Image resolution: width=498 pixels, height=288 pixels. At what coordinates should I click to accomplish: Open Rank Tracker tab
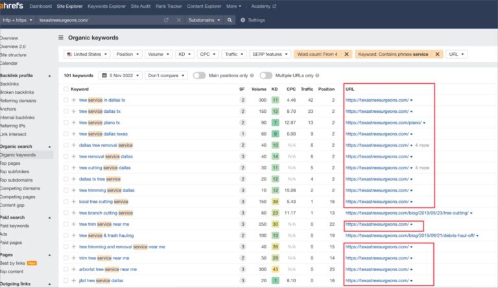[169, 6]
